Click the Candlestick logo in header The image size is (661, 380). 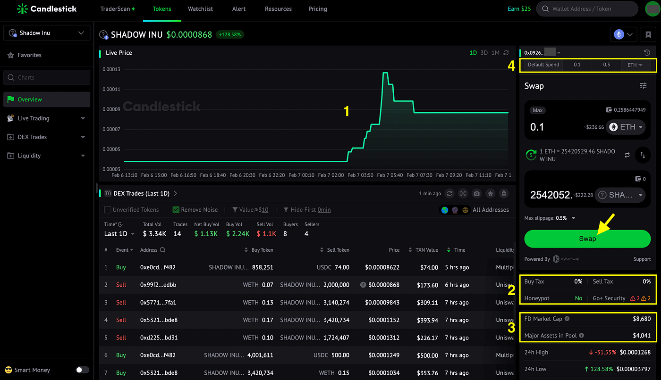(x=47, y=8)
